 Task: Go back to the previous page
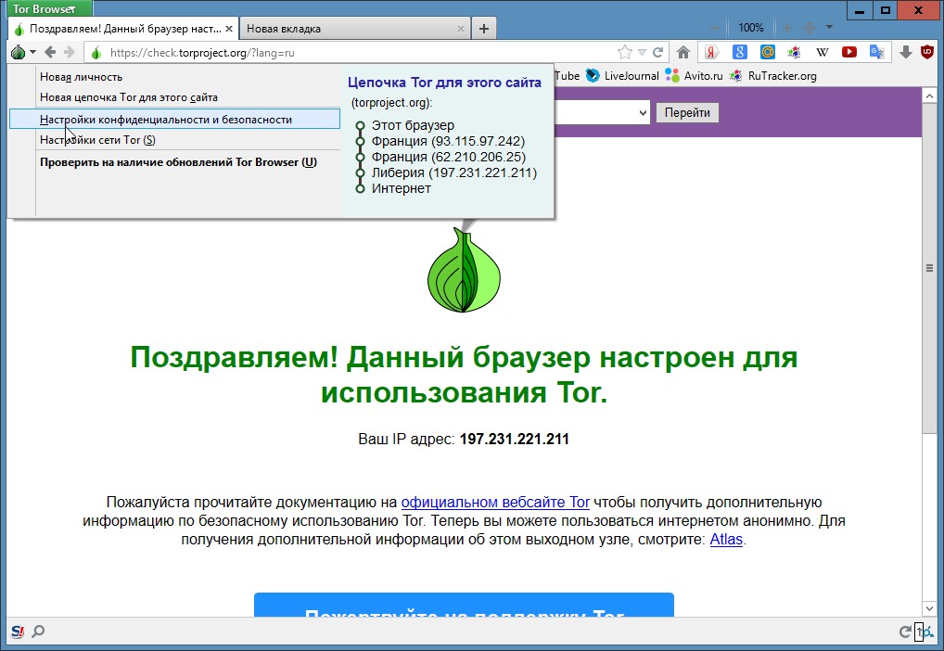point(51,52)
